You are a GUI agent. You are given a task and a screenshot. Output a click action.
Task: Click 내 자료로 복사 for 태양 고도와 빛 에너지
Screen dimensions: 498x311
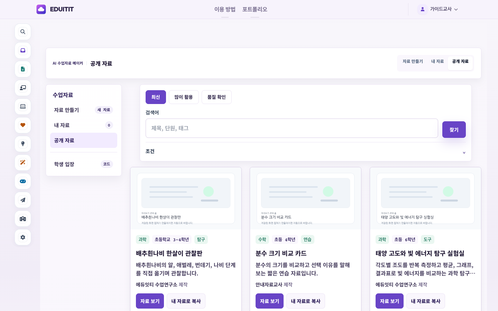426,301
